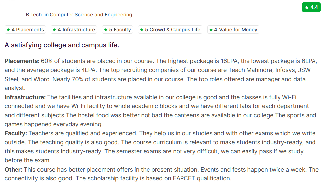This screenshot has width=329, height=184.
Task: Click the bold 'Other:' section label
Action: 13,170
